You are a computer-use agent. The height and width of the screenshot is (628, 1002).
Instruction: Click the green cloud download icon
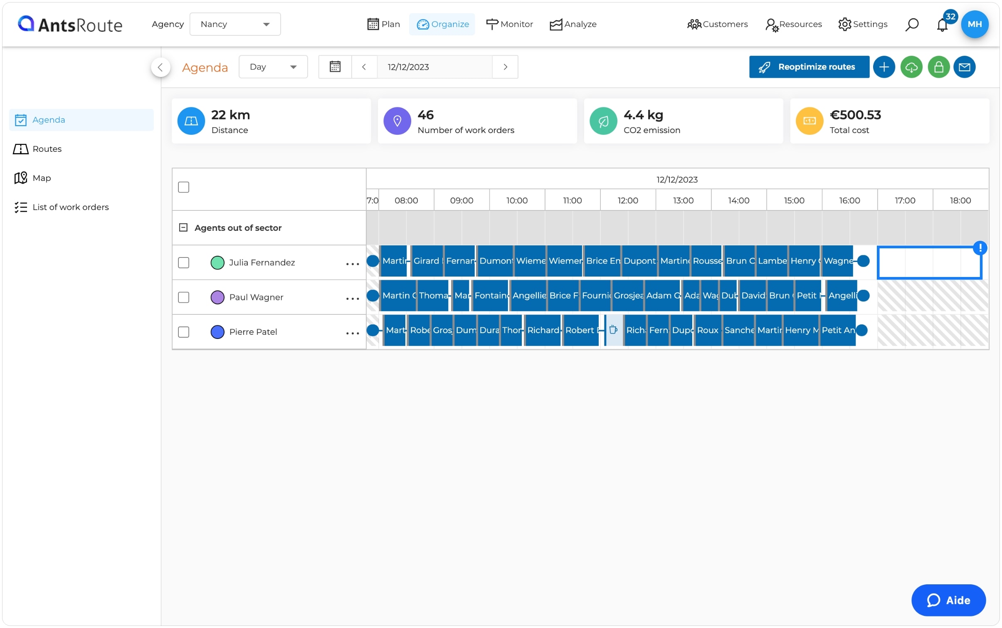911,67
